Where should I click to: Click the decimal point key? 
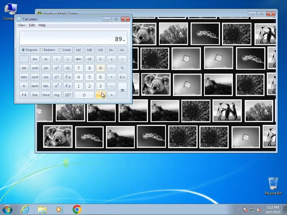(101, 95)
